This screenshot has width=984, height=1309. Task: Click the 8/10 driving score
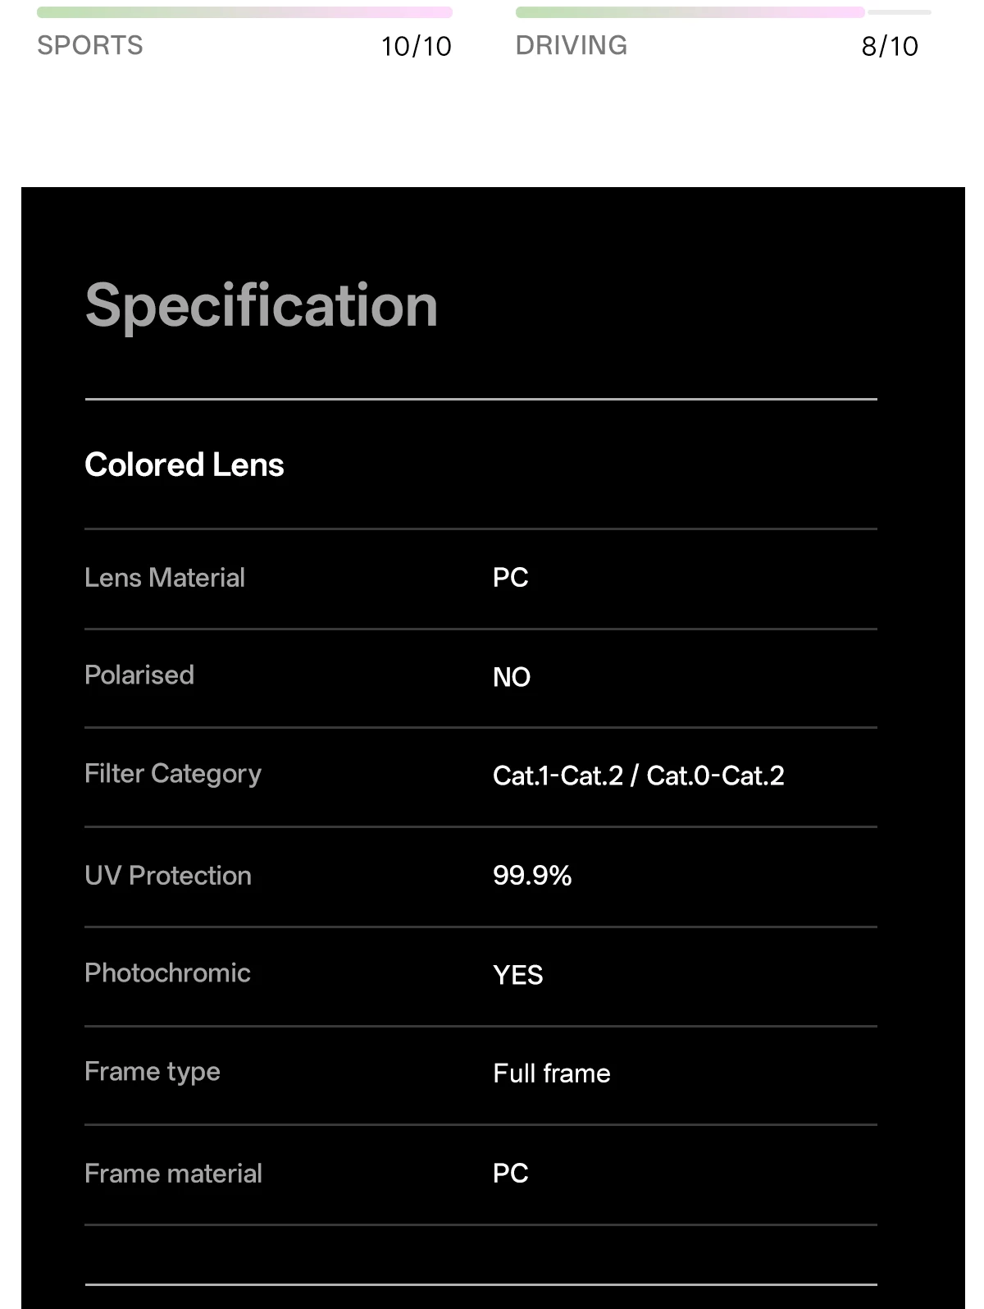(x=890, y=46)
